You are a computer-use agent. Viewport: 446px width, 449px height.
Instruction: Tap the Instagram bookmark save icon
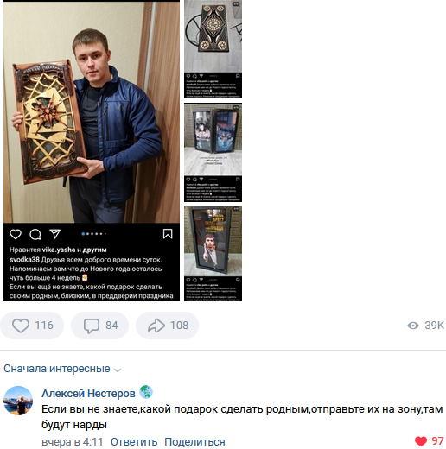(168, 234)
